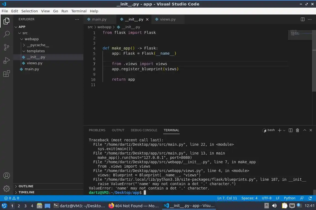The height and width of the screenshot is (210, 316).
Task: Open the Edit menu
Action: (x=15, y=11)
